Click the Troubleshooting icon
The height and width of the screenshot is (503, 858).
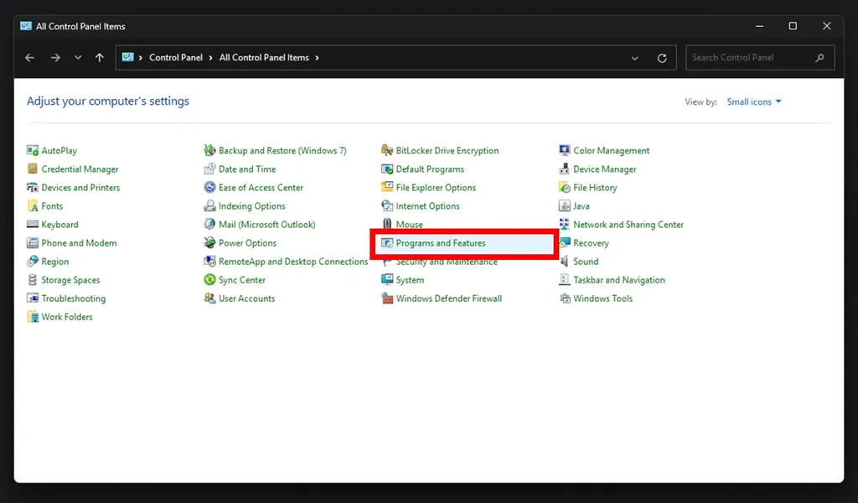point(33,298)
